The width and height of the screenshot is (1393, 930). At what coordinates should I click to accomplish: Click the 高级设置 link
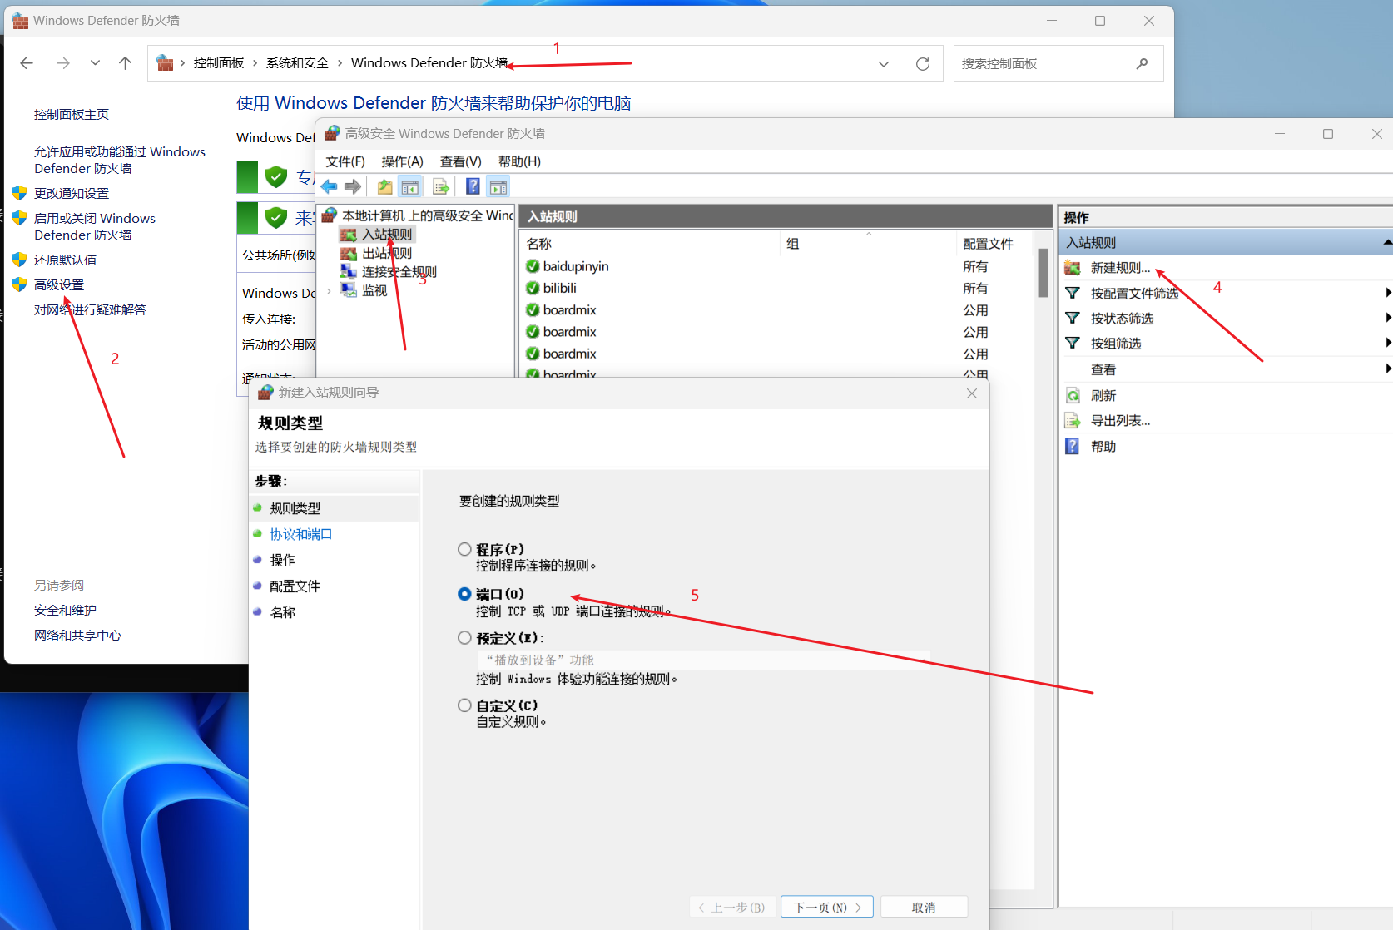click(x=59, y=284)
